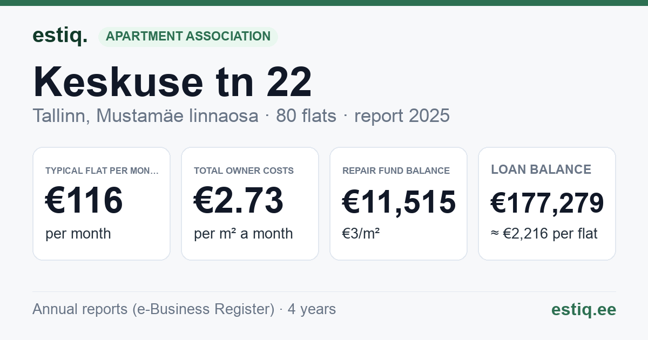Click the Tallinn, Mustamäe linnaosa subtitle
The width and height of the screenshot is (648, 340).
point(145,116)
